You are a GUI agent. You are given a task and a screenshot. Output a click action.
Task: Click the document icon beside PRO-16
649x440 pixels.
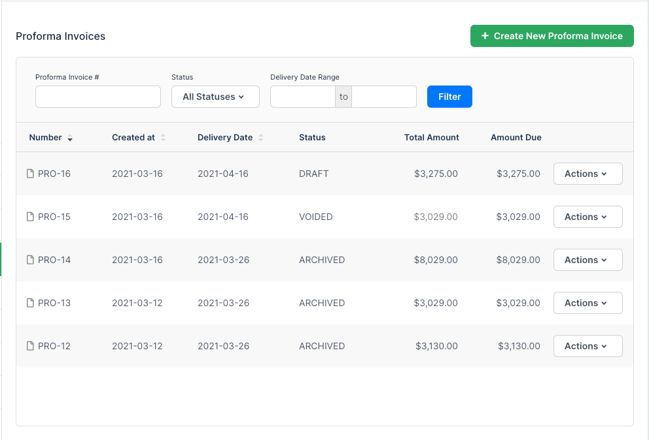click(29, 174)
